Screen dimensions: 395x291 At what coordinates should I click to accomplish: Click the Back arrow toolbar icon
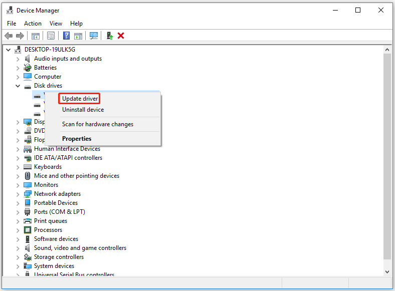[x=9, y=36]
